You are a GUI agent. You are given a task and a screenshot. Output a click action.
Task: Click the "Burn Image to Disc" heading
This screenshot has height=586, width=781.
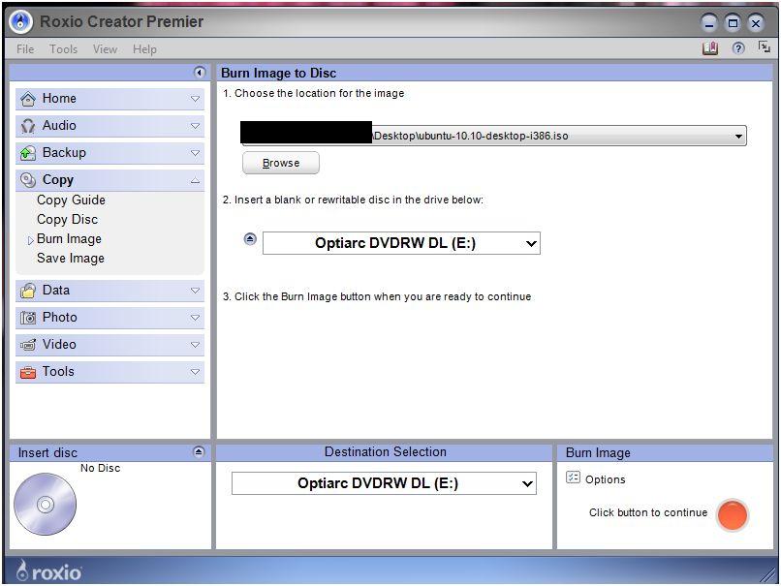coord(278,74)
